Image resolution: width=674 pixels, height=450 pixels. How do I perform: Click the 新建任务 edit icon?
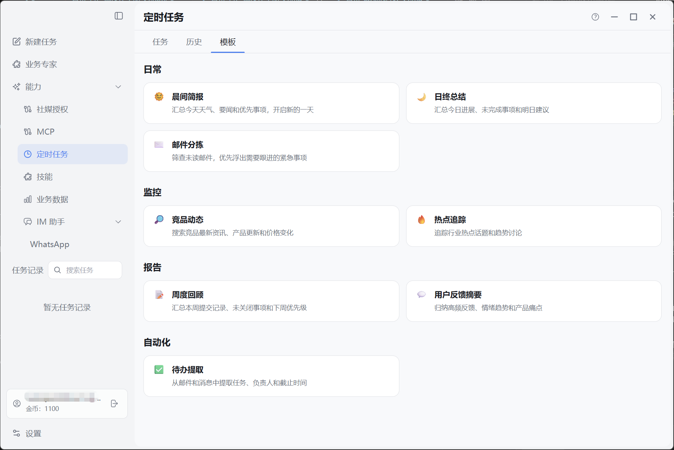16,42
